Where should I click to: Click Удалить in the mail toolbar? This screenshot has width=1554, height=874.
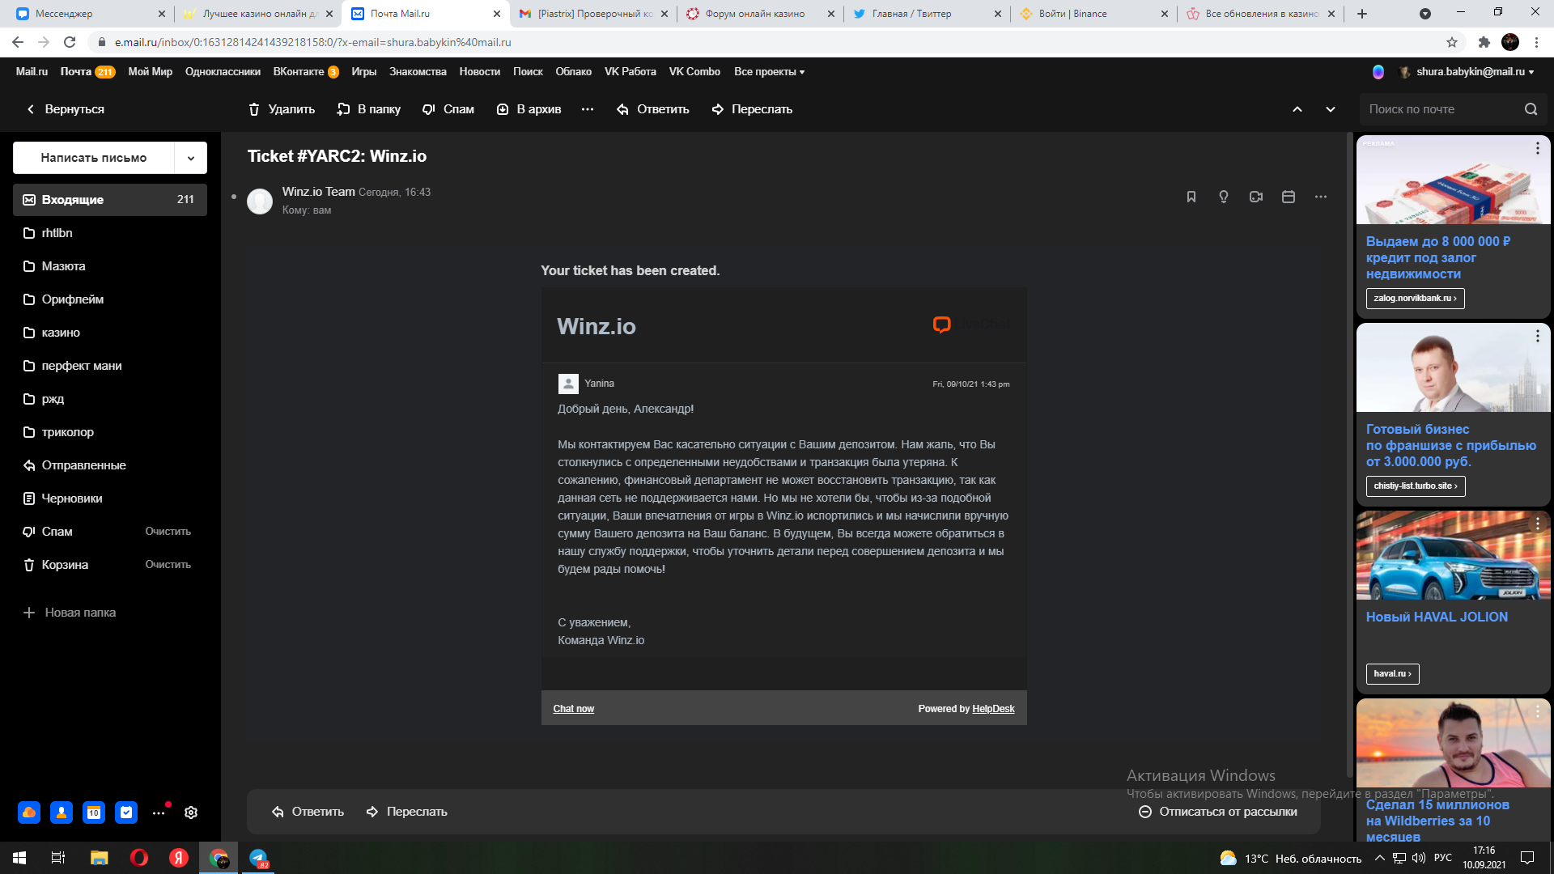(x=282, y=109)
